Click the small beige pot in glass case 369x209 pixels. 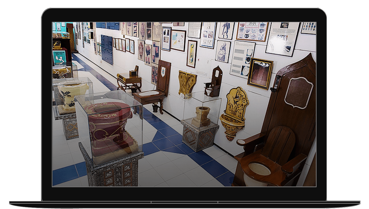(202, 116)
